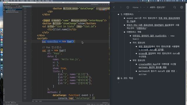Click the editor horizontal scrollbar
The height and width of the screenshot is (105, 187).
click(70, 100)
